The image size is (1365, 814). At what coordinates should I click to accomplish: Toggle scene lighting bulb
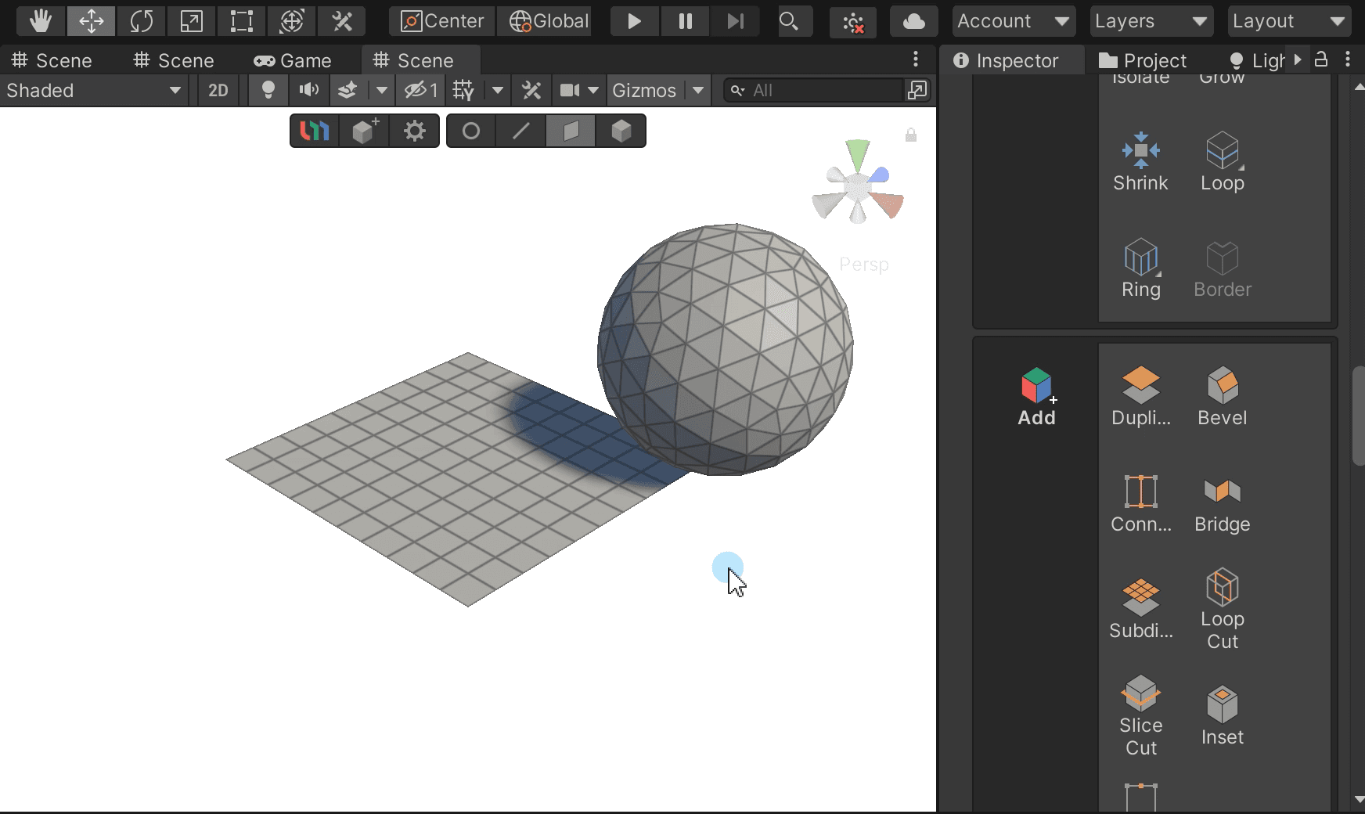tap(268, 90)
